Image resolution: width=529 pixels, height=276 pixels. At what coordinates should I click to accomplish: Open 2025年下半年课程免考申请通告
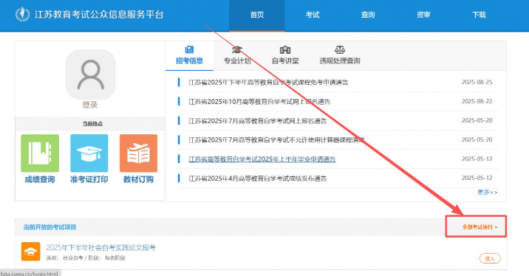(268, 82)
